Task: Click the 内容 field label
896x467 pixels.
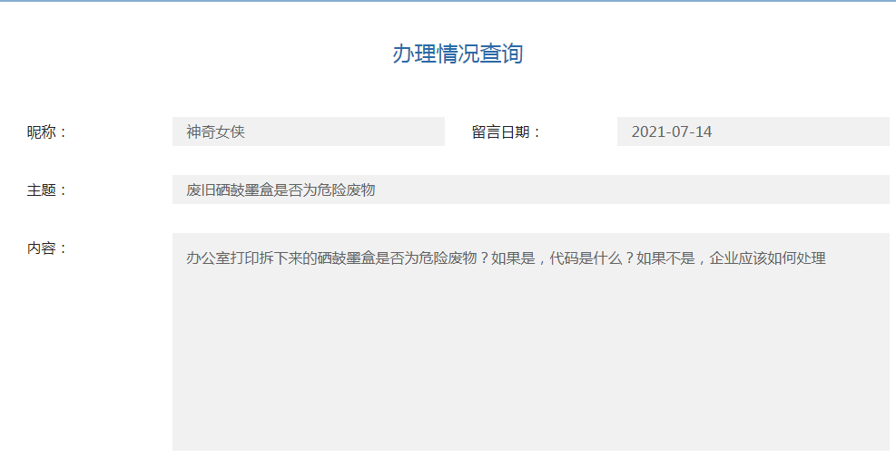Action: 47,248
